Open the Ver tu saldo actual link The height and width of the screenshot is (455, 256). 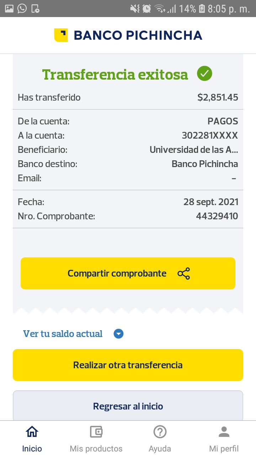63,334
